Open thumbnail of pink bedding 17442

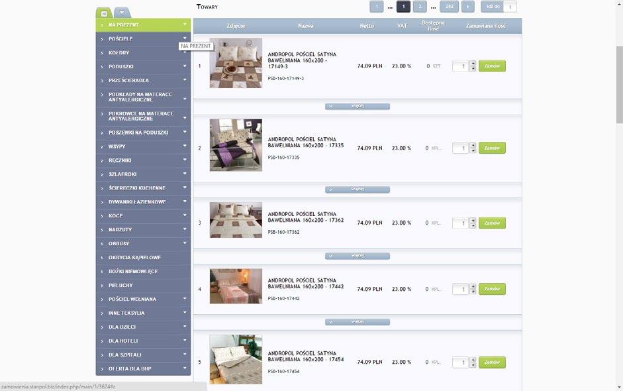pyautogui.click(x=236, y=286)
